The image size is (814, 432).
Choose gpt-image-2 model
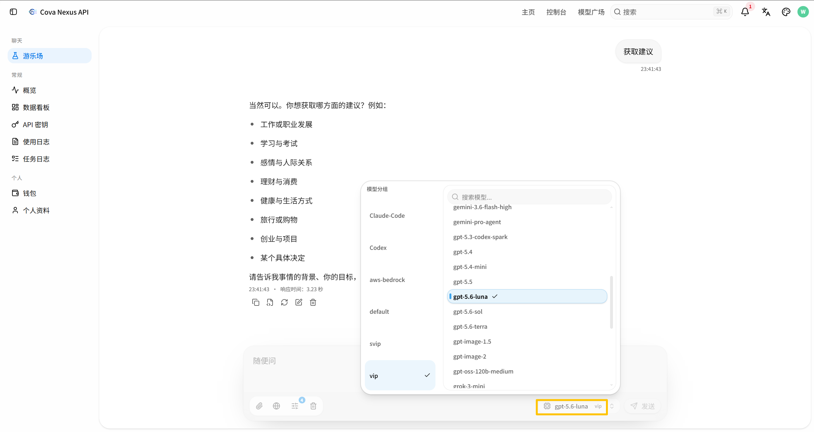527,356
